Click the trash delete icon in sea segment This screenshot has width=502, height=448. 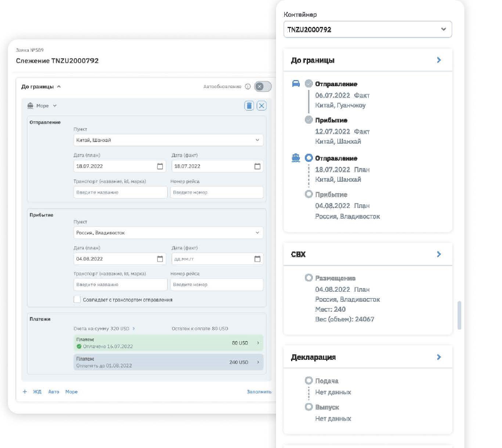pyautogui.click(x=249, y=106)
